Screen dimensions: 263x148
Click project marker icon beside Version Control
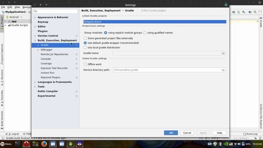pos(76,36)
